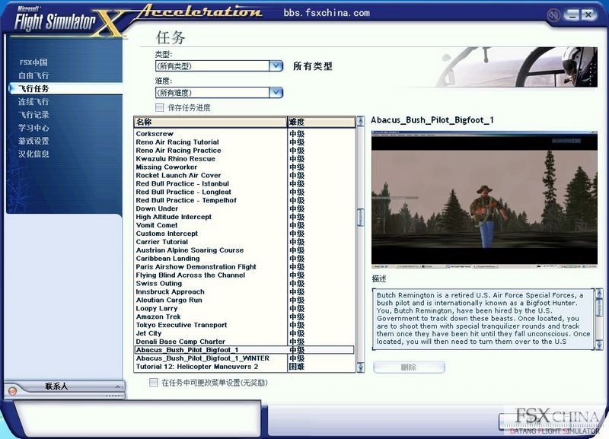Image resolution: width=609 pixels, height=439 pixels.
Task: Select the Missing Coworker mission
Action: pyautogui.click(x=166, y=167)
